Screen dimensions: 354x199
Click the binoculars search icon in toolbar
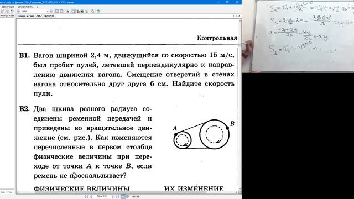click(67, 11)
